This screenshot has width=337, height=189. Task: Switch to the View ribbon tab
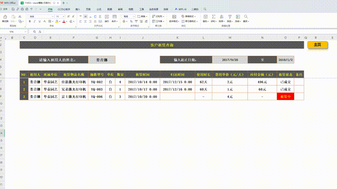[x=131, y=9]
